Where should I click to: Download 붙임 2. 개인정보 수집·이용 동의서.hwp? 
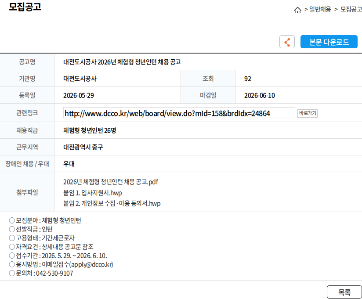click(x=112, y=203)
